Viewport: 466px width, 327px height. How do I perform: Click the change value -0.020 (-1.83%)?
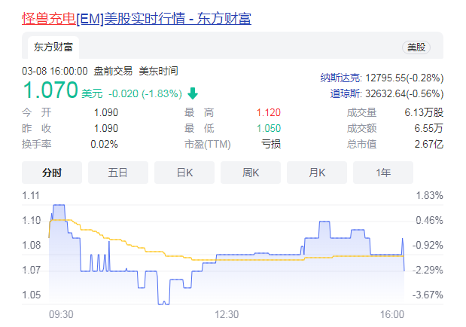pos(145,93)
